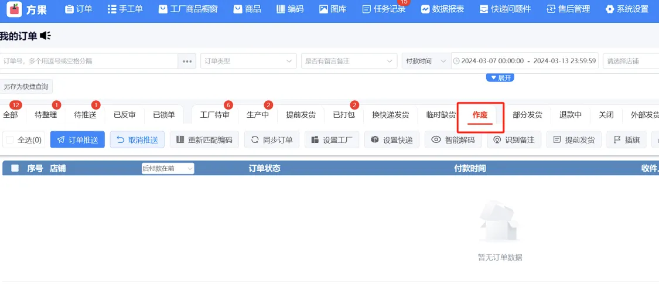Screen dimensions: 659x307
Task: Open the 是否有留言备注 dropdown
Action: (349, 61)
